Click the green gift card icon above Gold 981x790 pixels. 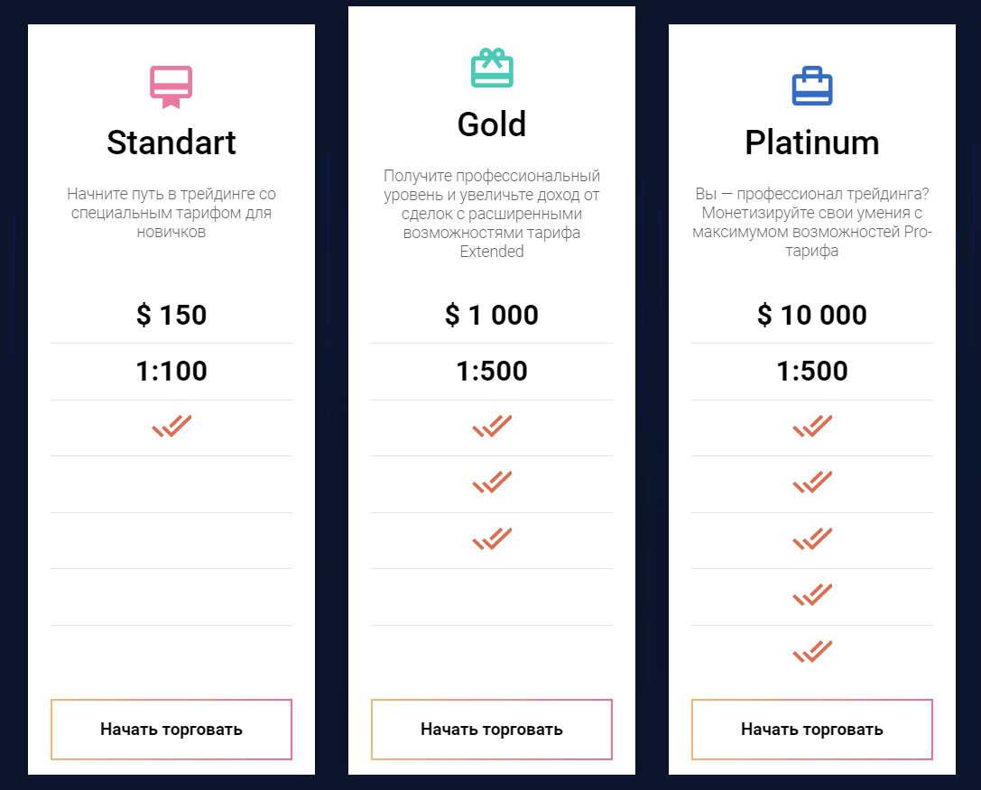(x=492, y=69)
